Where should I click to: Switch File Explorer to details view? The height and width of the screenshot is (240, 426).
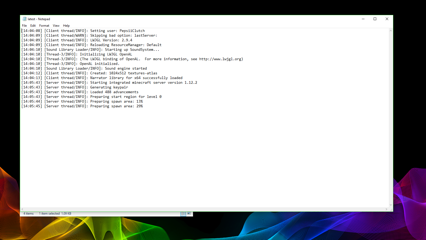[184, 214]
